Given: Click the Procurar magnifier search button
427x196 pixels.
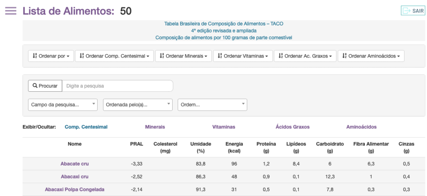Looking at the screenshot, I should point(45,86).
